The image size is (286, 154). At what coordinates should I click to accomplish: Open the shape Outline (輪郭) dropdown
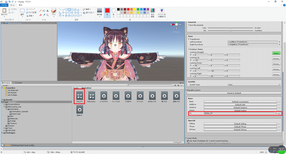click(87, 9)
